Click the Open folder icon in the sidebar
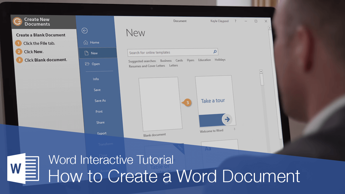The image size is (345, 194). pos(87,64)
